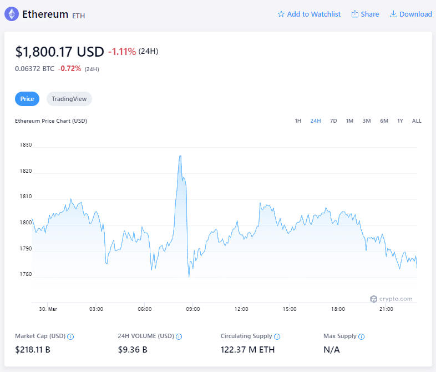Click the Ethereum logo icon
The image size is (436, 372).
tap(12, 14)
